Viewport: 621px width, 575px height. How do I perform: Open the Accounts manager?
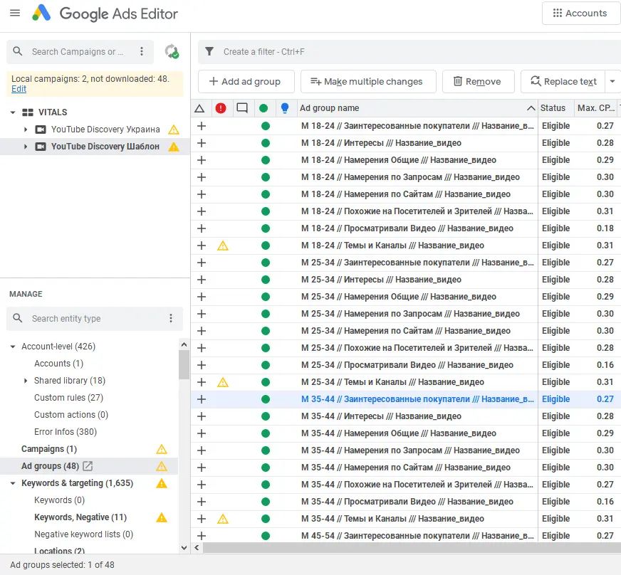580,13
